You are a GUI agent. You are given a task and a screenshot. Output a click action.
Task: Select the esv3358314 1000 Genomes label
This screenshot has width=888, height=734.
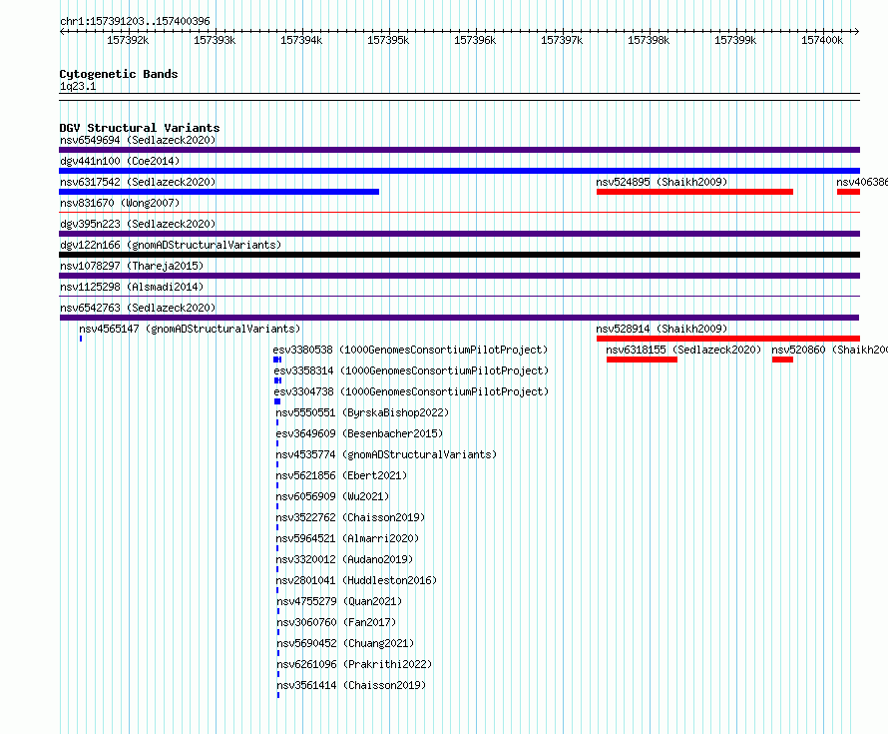(x=411, y=370)
